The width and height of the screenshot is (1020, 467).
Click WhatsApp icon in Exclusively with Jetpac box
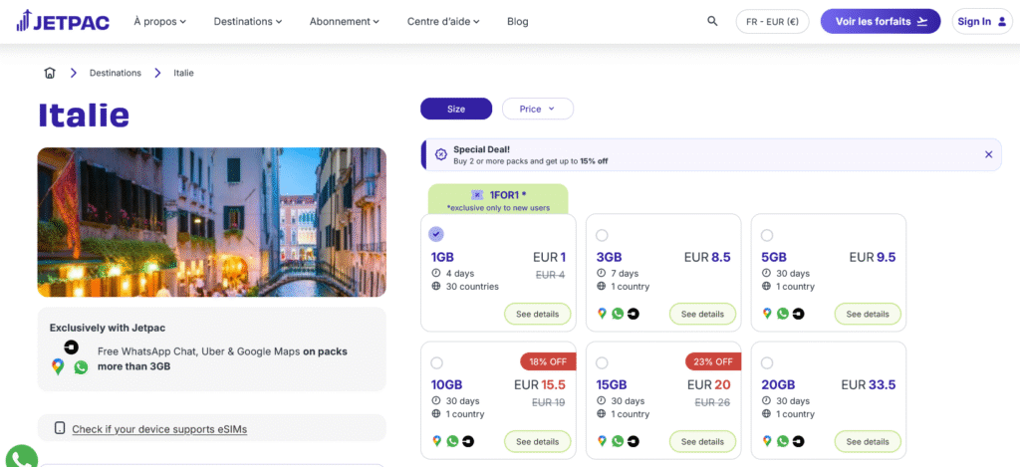81,367
